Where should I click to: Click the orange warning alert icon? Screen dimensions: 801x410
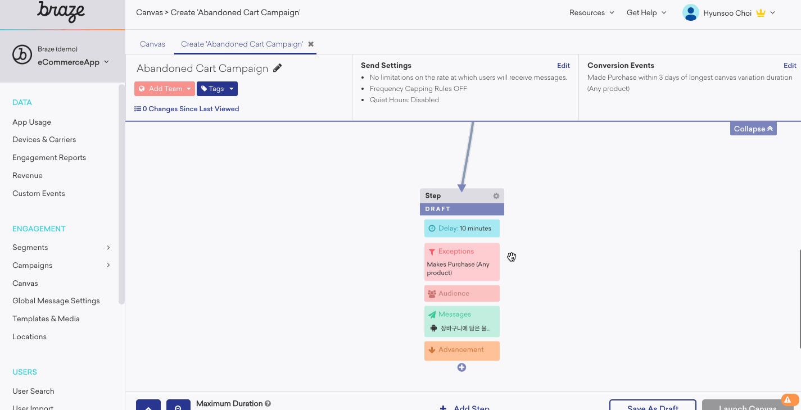(x=790, y=400)
